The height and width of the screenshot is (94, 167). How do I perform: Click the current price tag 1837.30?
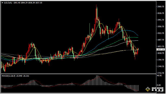[x=161, y=50]
